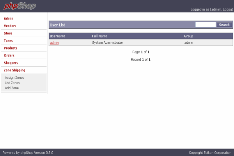
Task: Click the Logged in as [admin] text
Action: click(x=206, y=9)
